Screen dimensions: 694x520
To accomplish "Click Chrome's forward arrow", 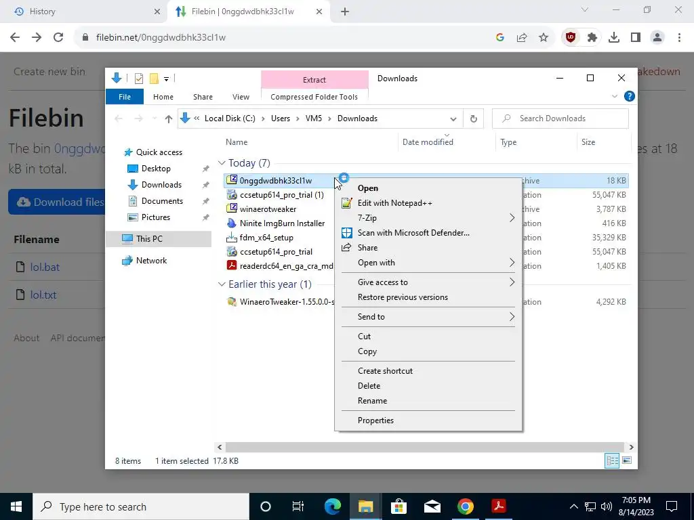I will point(37,38).
